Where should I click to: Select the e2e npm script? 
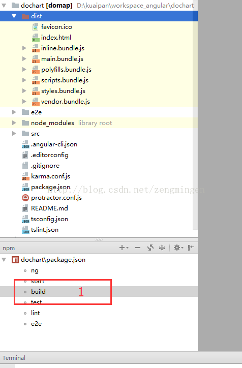[x=36, y=324]
